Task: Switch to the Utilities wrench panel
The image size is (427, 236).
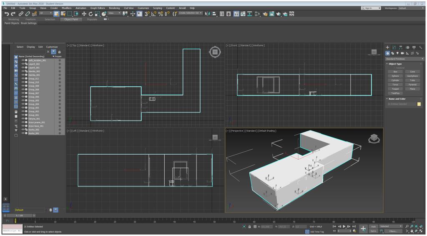Action: (x=421, y=48)
